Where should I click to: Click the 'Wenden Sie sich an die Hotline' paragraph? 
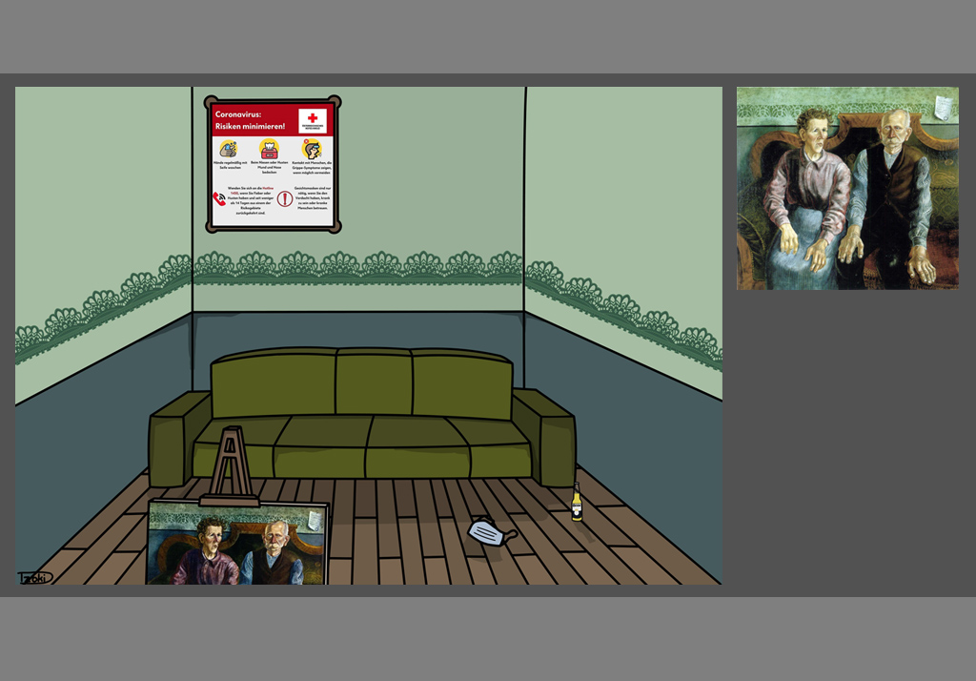(x=251, y=200)
